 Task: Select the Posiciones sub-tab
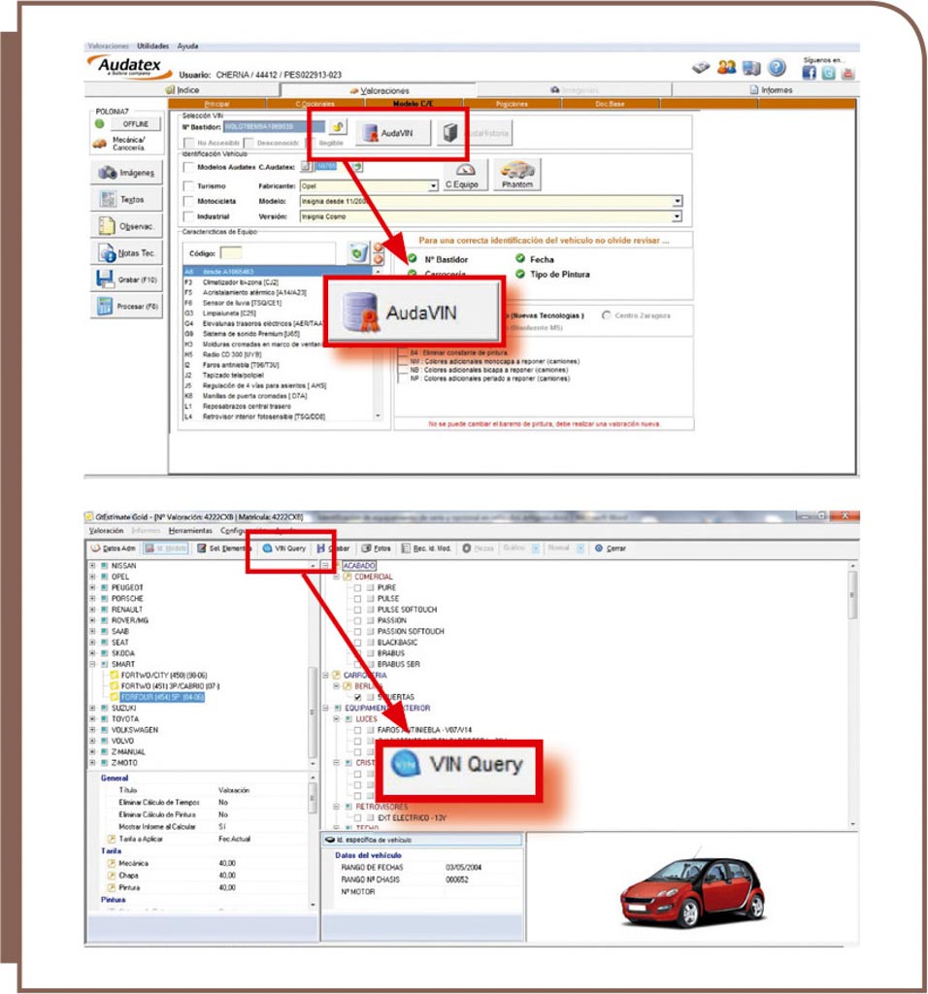click(x=512, y=104)
